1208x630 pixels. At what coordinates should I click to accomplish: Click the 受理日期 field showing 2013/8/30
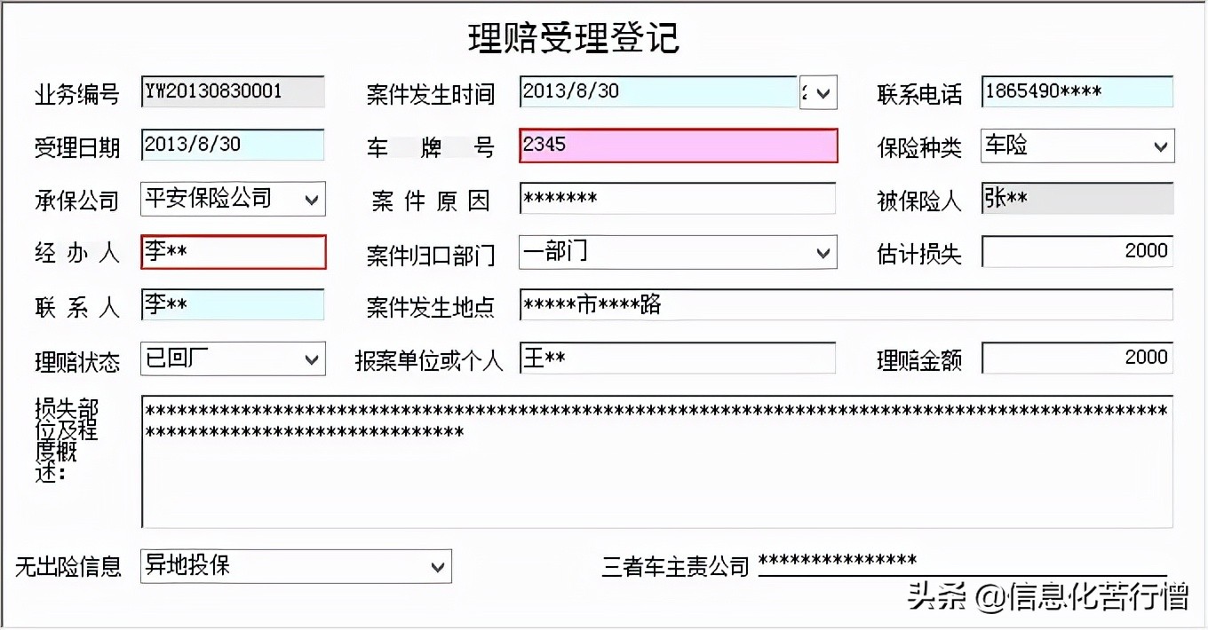[231, 146]
